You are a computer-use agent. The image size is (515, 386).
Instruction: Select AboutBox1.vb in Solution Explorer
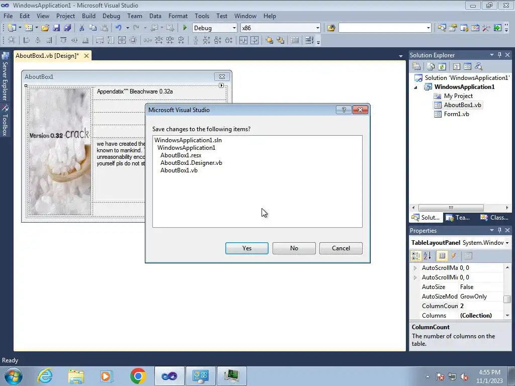point(463,105)
